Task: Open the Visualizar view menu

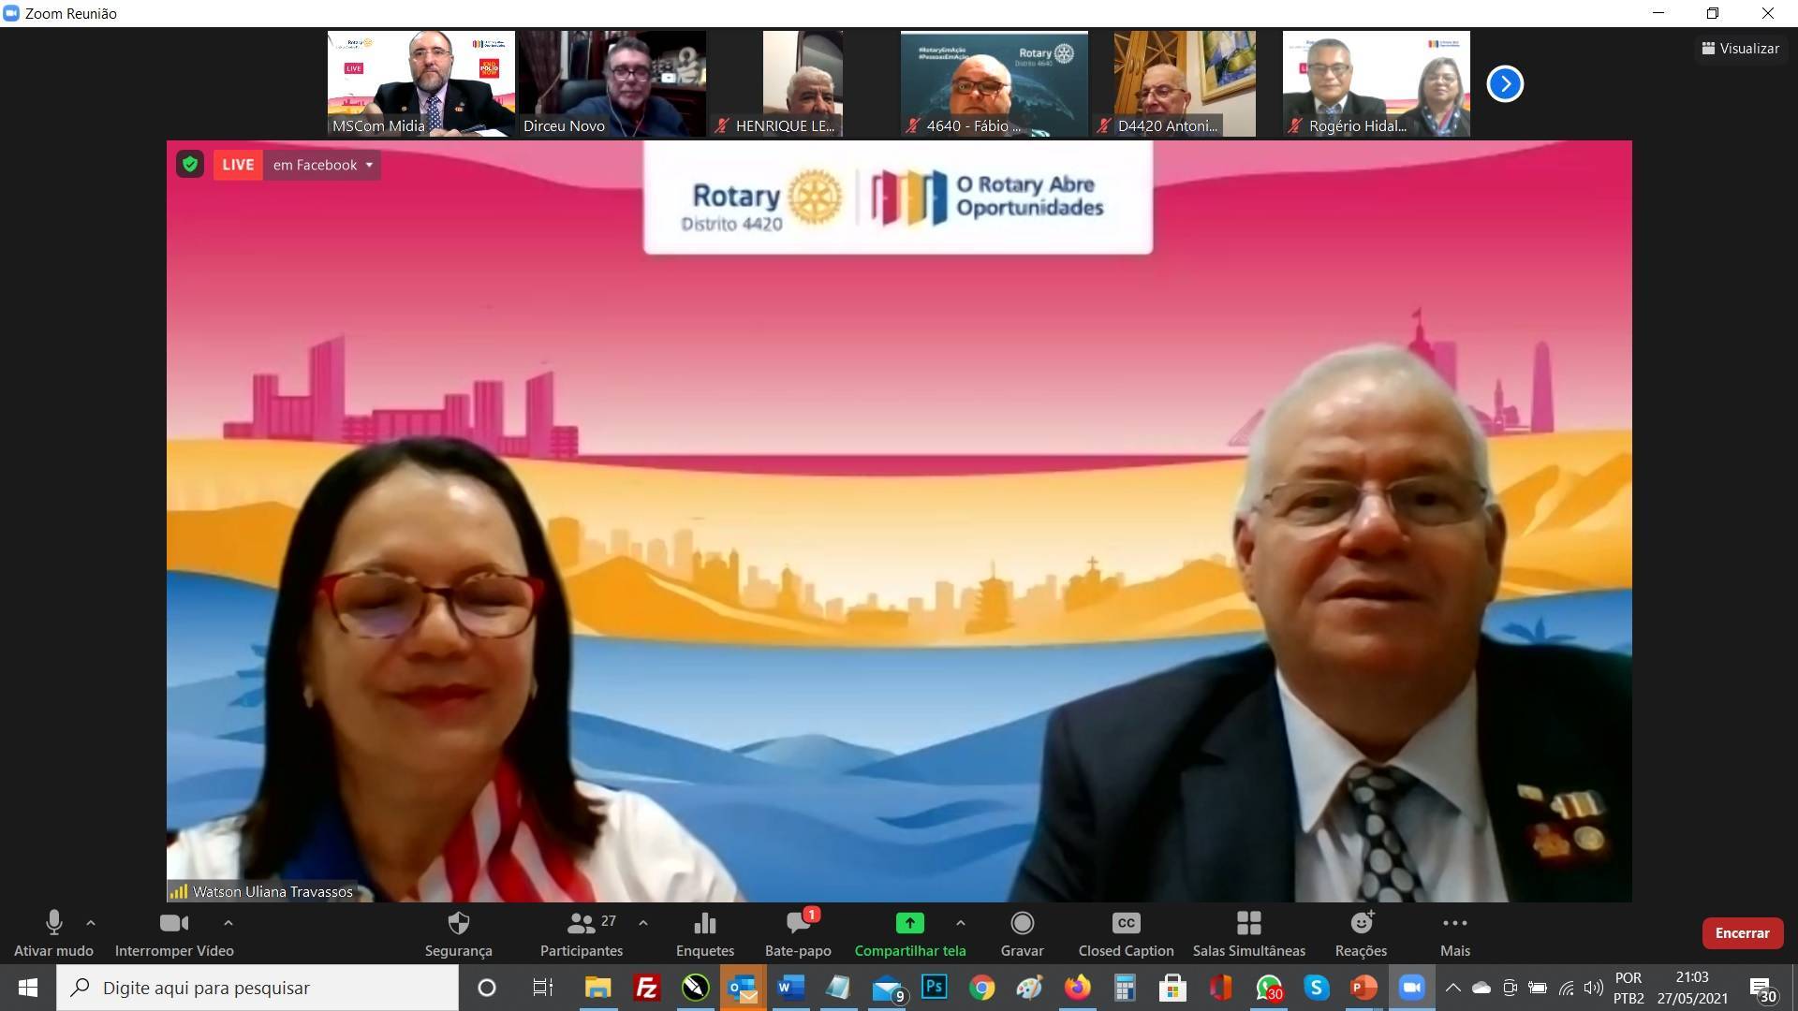Action: [1740, 49]
